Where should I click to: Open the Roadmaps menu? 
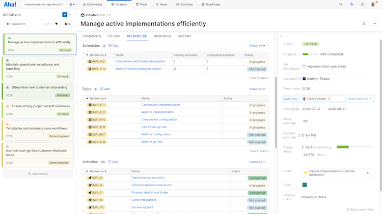211,5
